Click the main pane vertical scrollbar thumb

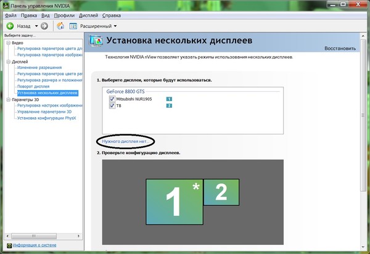pos(363,115)
